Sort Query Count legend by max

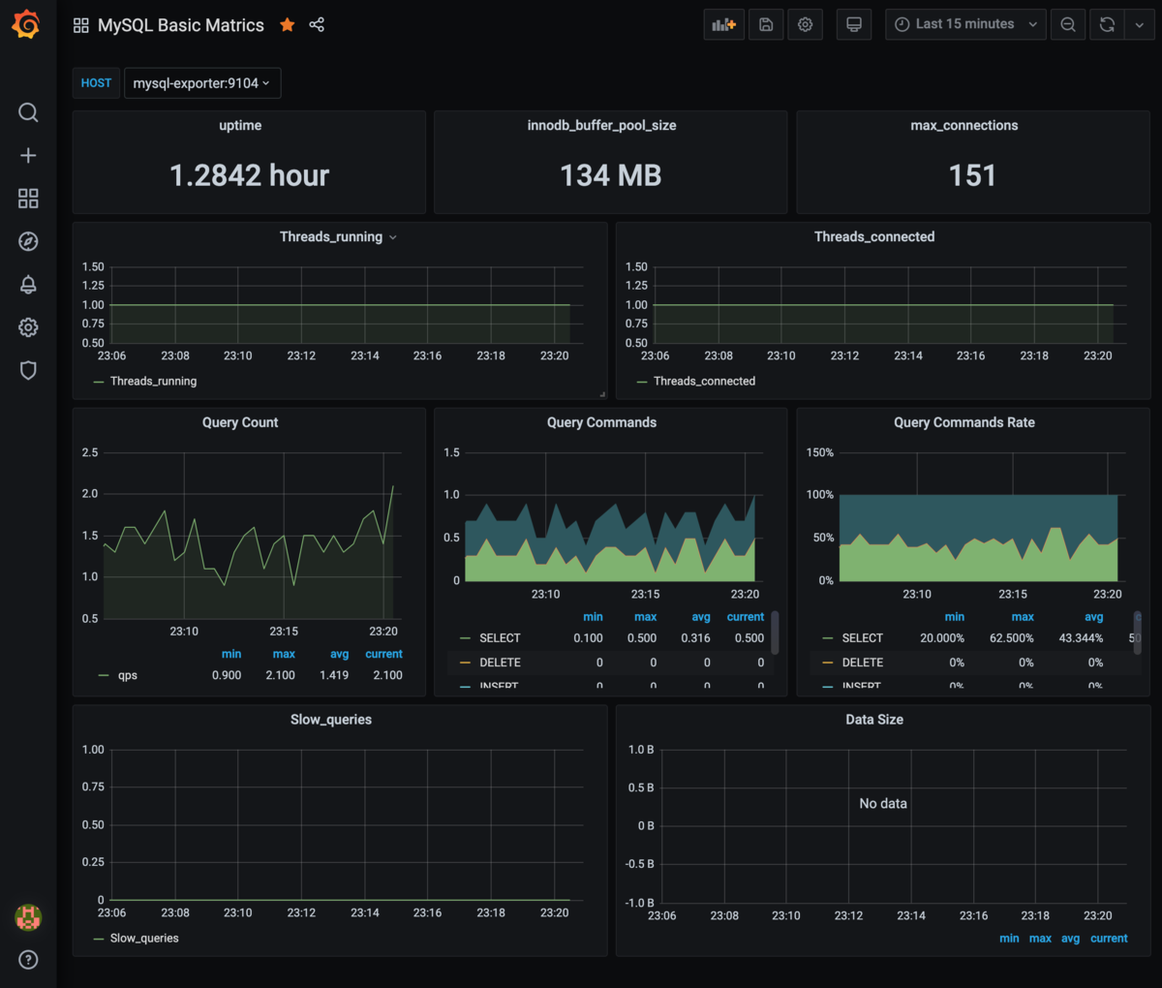284,654
